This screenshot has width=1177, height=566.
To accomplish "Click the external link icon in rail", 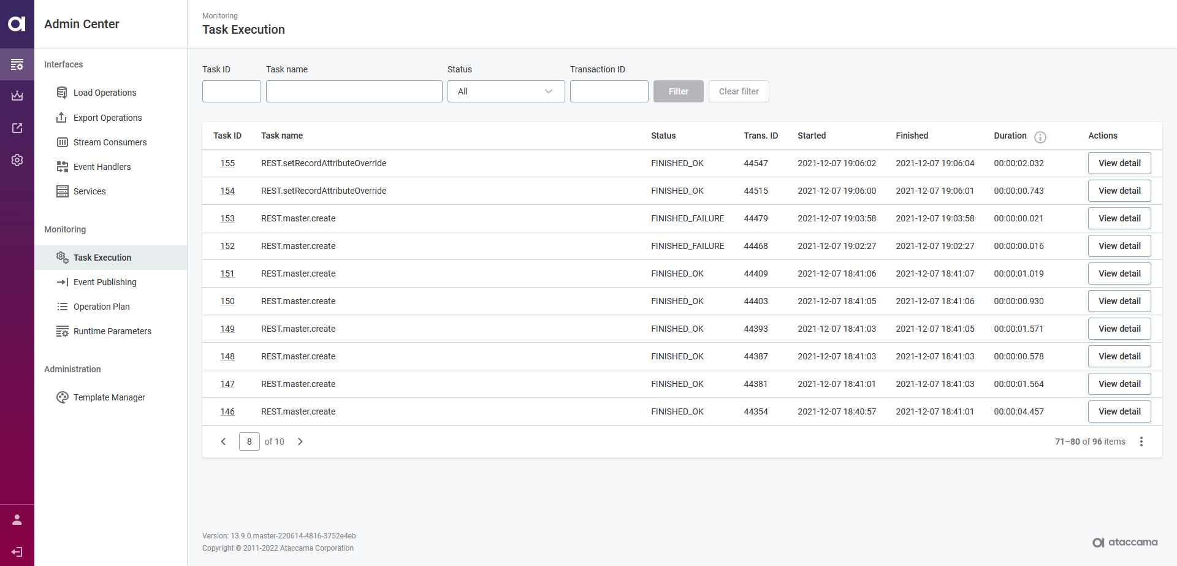I will click(x=17, y=128).
